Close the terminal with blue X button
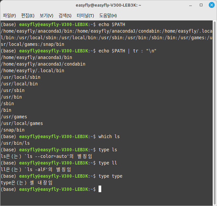Viewport: 217px width, 206px height. (x=212, y=5)
